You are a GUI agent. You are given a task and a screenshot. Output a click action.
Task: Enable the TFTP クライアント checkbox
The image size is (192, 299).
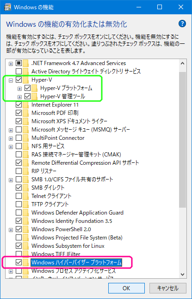pyautogui.click(x=19, y=204)
